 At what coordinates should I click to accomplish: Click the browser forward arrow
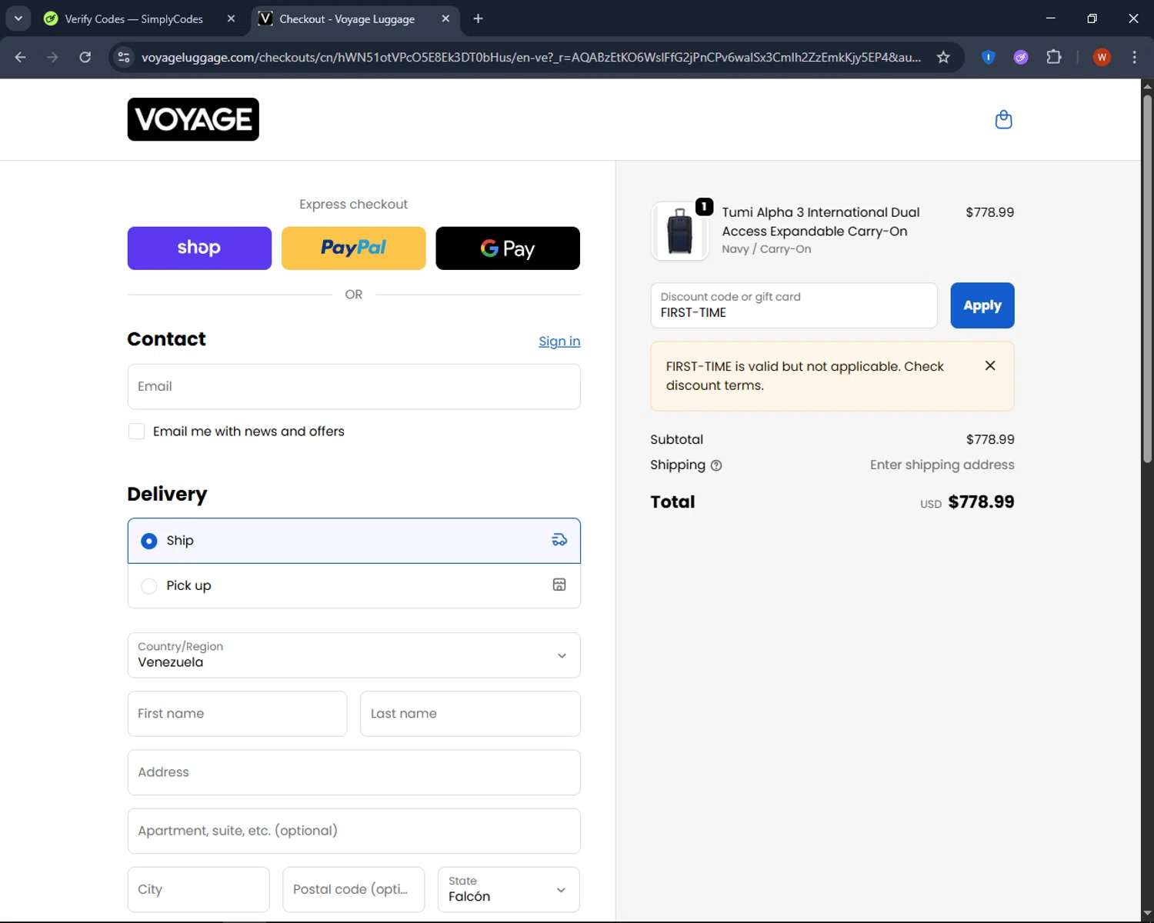tap(52, 57)
